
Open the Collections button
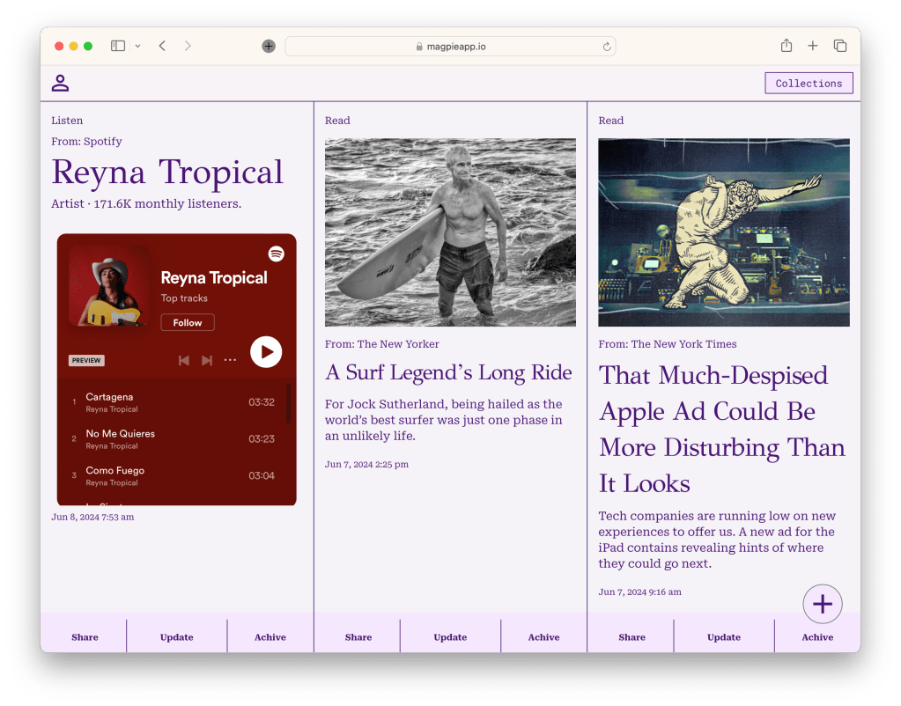click(x=809, y=84)
